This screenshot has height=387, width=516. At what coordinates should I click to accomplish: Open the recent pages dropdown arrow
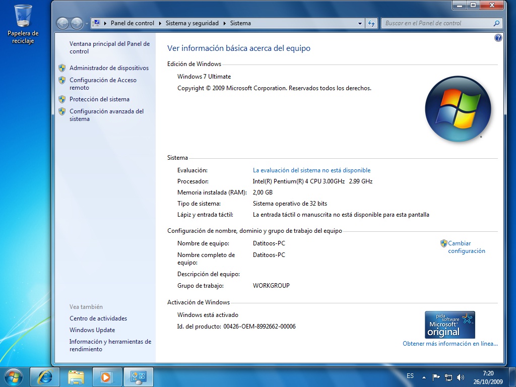pos(87,23)
